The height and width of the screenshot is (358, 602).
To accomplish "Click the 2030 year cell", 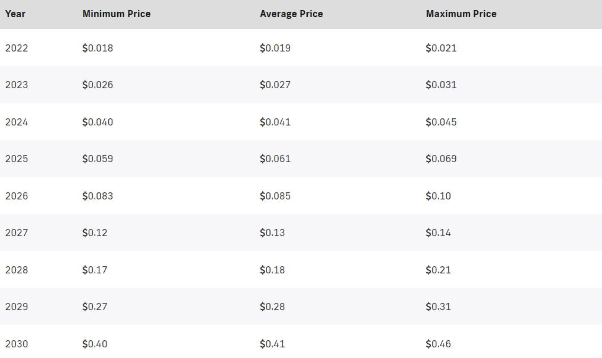I will [17, 344].
